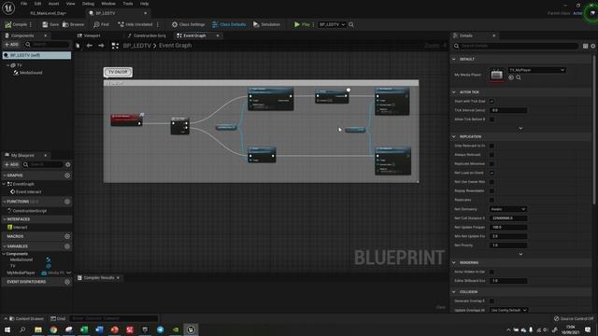Show Class Defaults
598x336 pixels.
229,24
